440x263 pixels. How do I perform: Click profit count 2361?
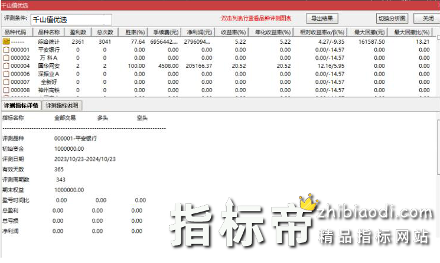click(x=78, y=42)
